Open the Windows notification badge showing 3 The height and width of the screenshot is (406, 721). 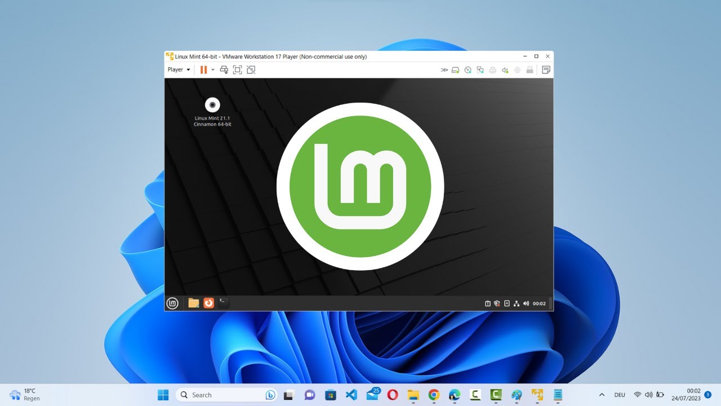click(708, 395)
